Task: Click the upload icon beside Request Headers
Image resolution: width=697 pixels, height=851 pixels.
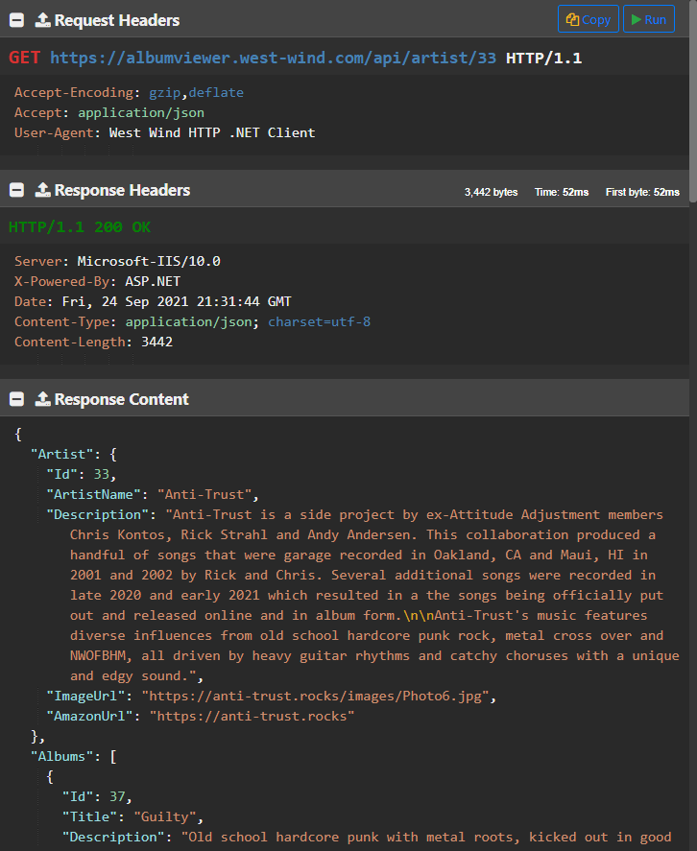Action: [42, 20]
